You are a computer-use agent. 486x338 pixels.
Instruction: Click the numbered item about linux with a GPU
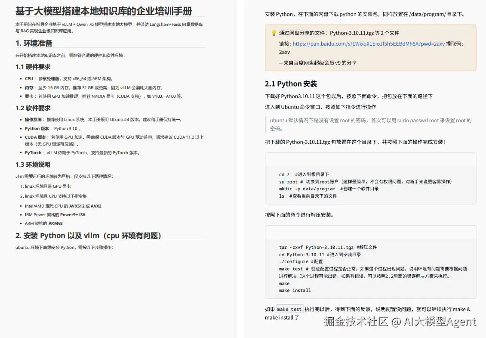click(x=46, y=186)
